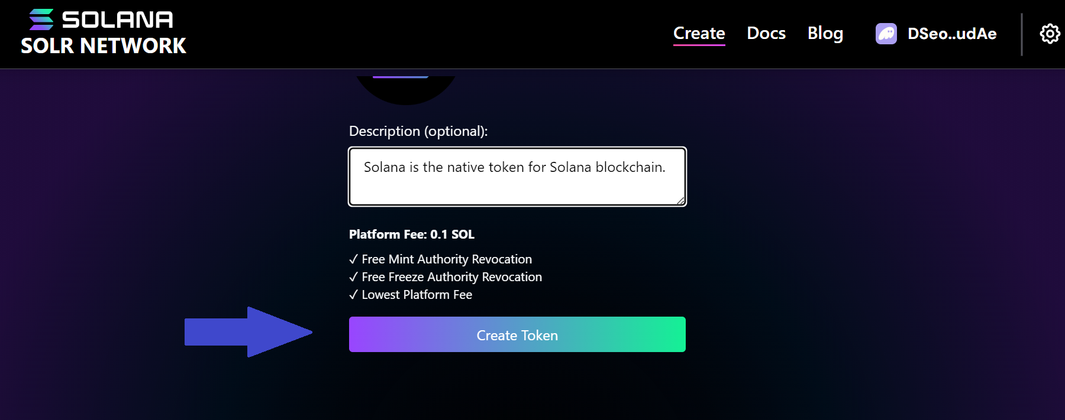Viewport: 1065px width, 420px height.
Task: Click the checkmark beside Free Freeze Authority Revocation
Action: pos(354,276)
